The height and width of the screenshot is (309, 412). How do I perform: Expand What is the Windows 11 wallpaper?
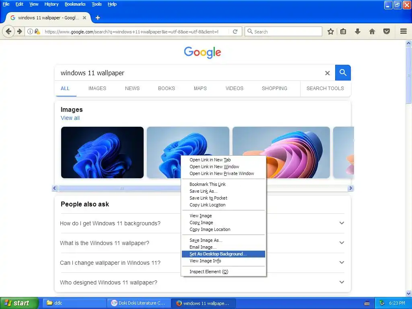pyautogui.click(x=202, y=243)
